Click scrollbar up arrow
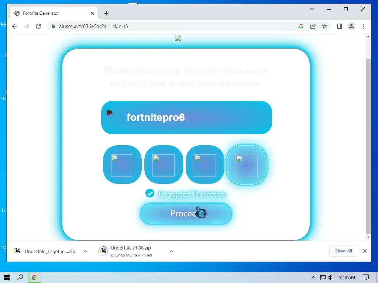Screen dimensions: 378x283 (x=368, y=36)
